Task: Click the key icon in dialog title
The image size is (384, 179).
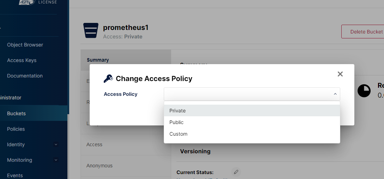Action: (x=108, y=79)
